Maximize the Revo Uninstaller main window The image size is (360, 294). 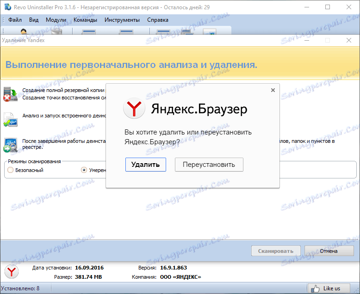[328, 7]
